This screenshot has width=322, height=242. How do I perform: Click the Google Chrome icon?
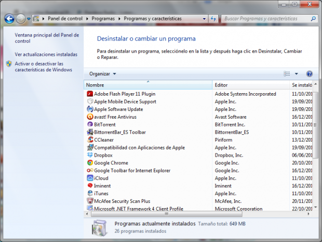[x=90, y=163]
